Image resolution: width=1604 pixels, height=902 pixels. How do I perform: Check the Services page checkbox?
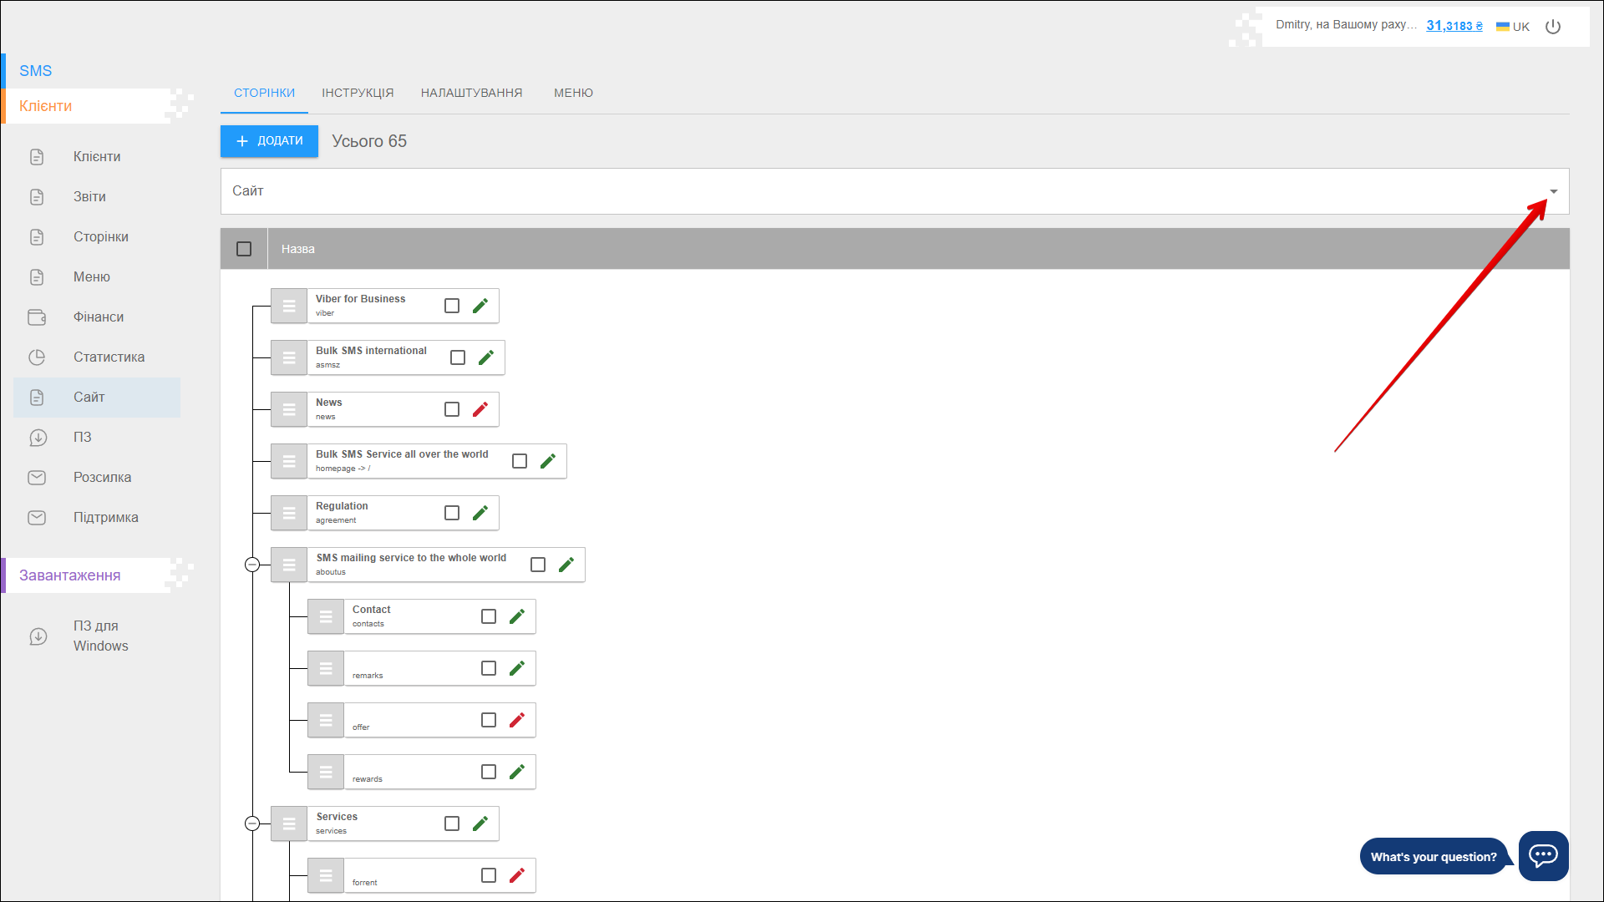(x=452, y=823)
